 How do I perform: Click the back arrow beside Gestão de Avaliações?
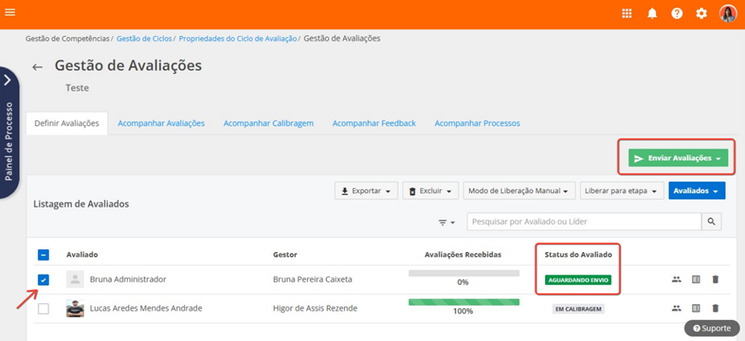tap(37, 67)
